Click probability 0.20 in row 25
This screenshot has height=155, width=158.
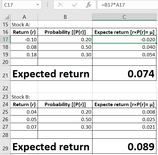coord(65,112)
